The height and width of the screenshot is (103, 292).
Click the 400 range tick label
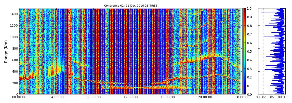[x=15, y=72]
